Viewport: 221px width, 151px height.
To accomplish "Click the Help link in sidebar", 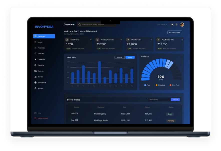I will tap(39, 113).
